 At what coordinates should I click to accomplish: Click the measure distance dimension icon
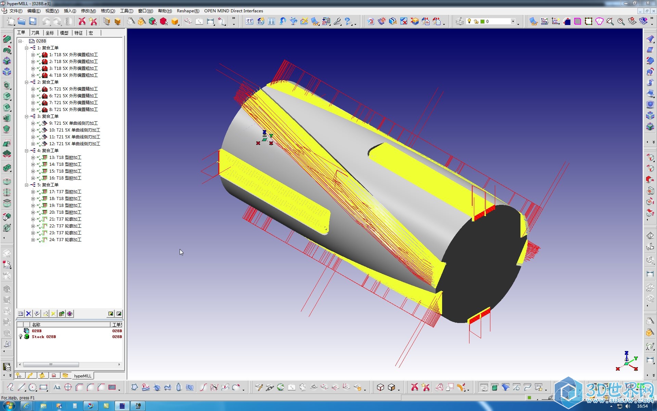pos(210,22)
